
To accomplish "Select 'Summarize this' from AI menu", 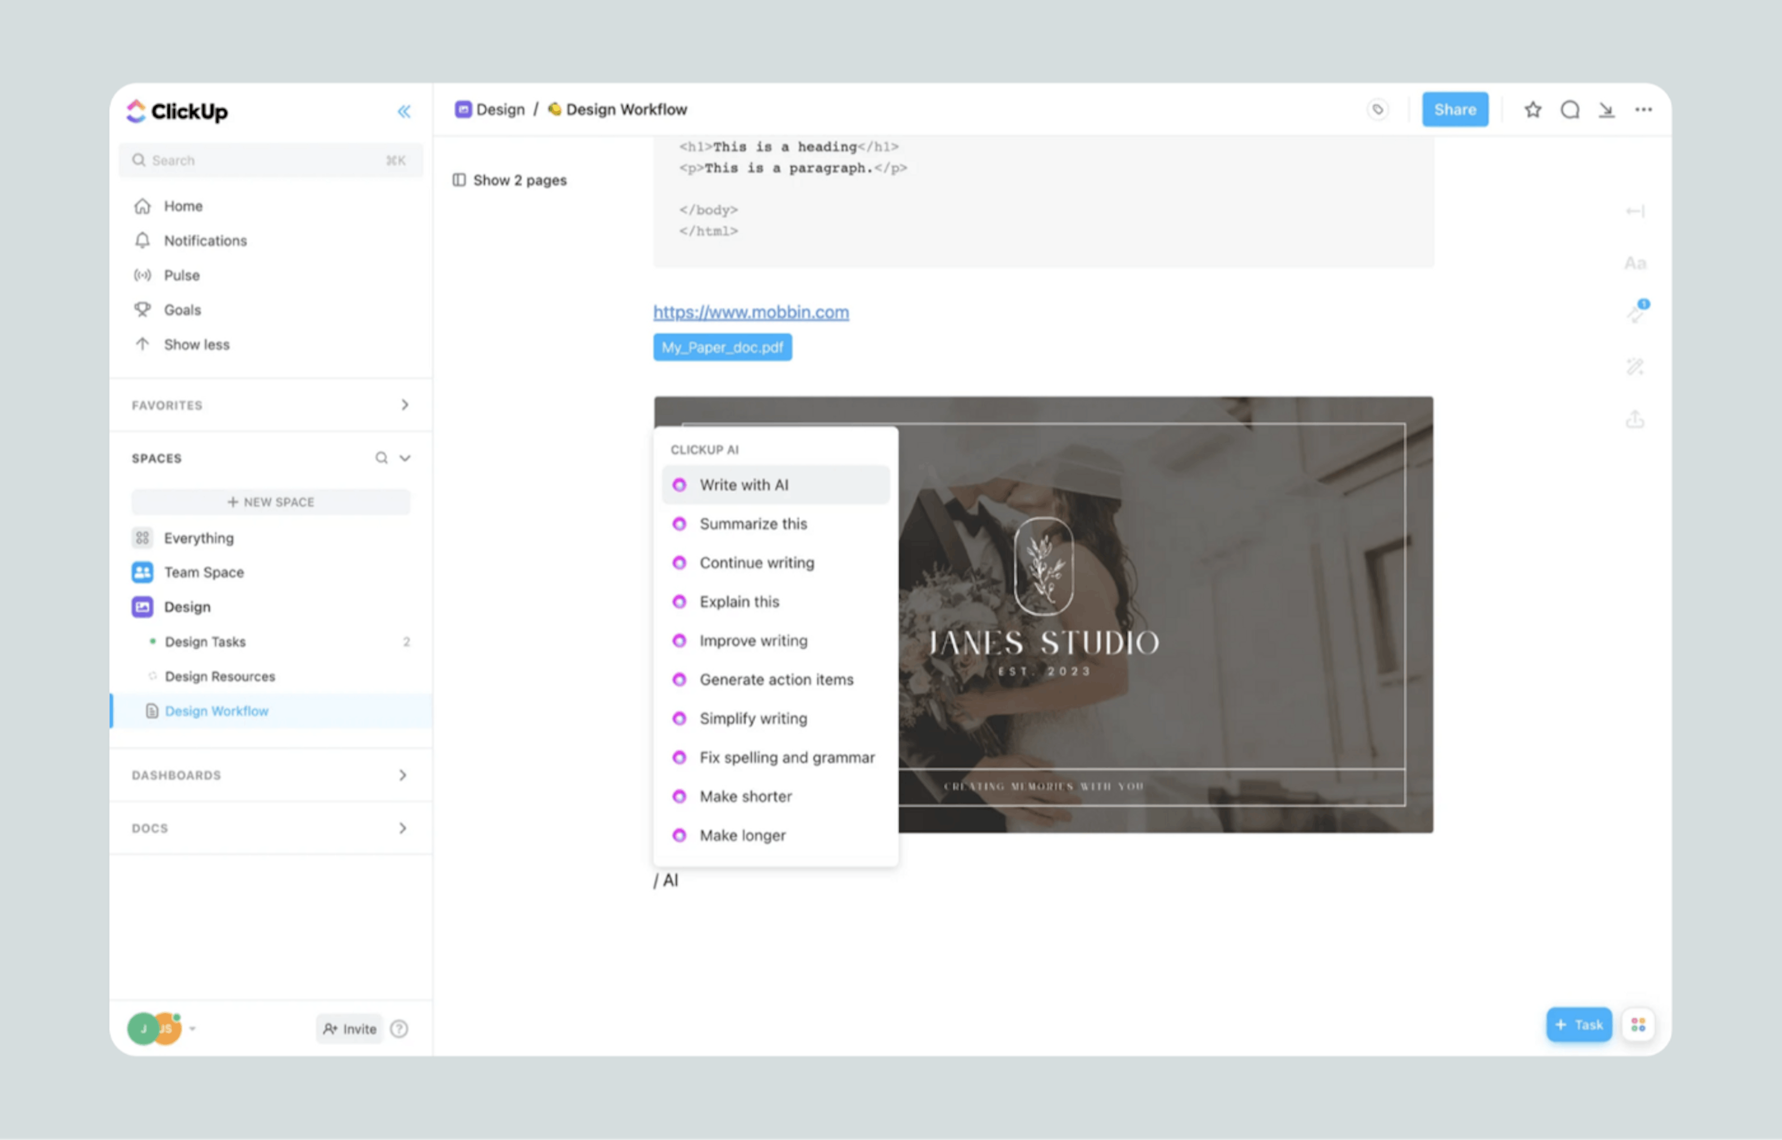I will pyautogui.click(x=753, y=523).
